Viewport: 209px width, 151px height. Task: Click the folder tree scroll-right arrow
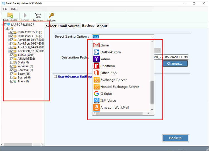pyautogui.click(x=42, y=144)
